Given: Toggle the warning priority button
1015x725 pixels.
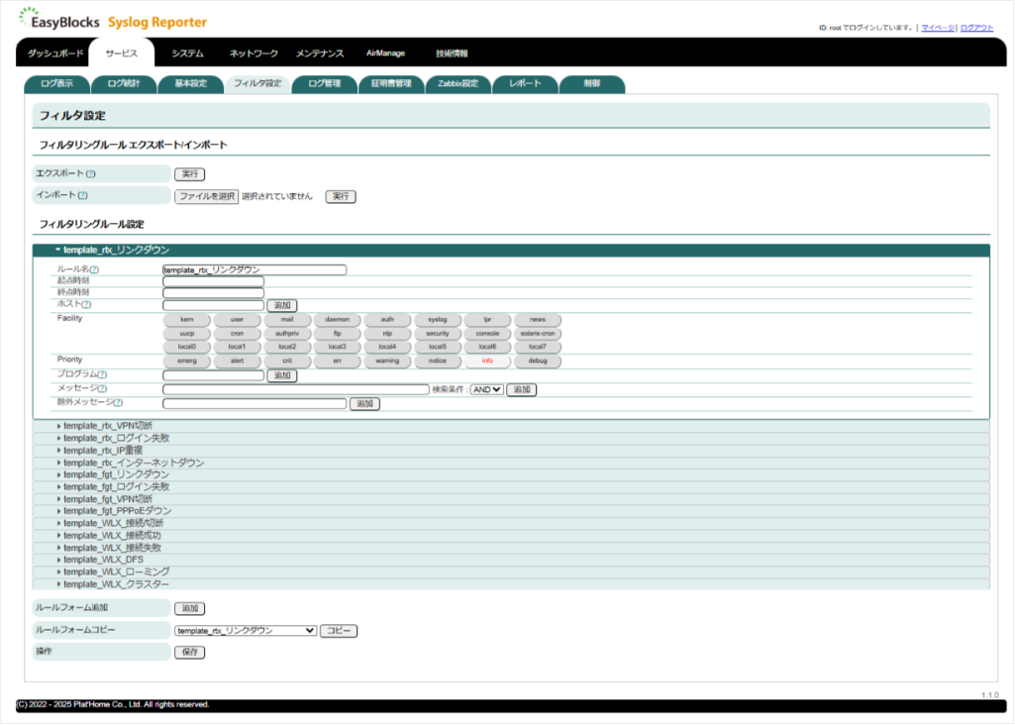Looking at the screenshot, I should tap(387, 362).
